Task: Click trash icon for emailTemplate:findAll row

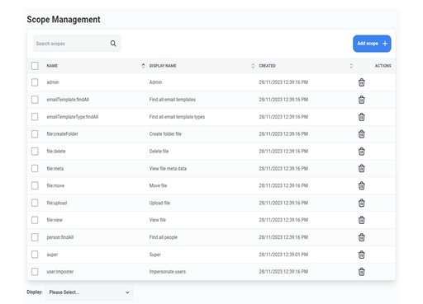Action: (x=362, y=100)
